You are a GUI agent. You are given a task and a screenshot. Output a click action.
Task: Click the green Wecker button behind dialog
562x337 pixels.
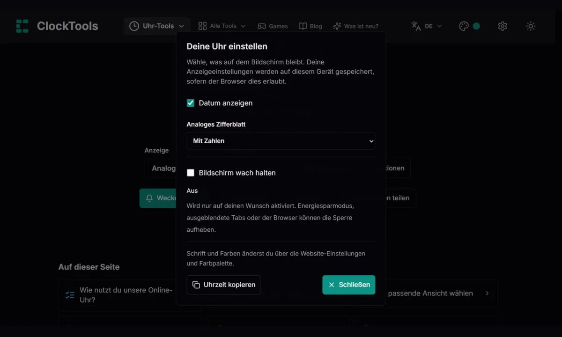click(x=158, y=198)
